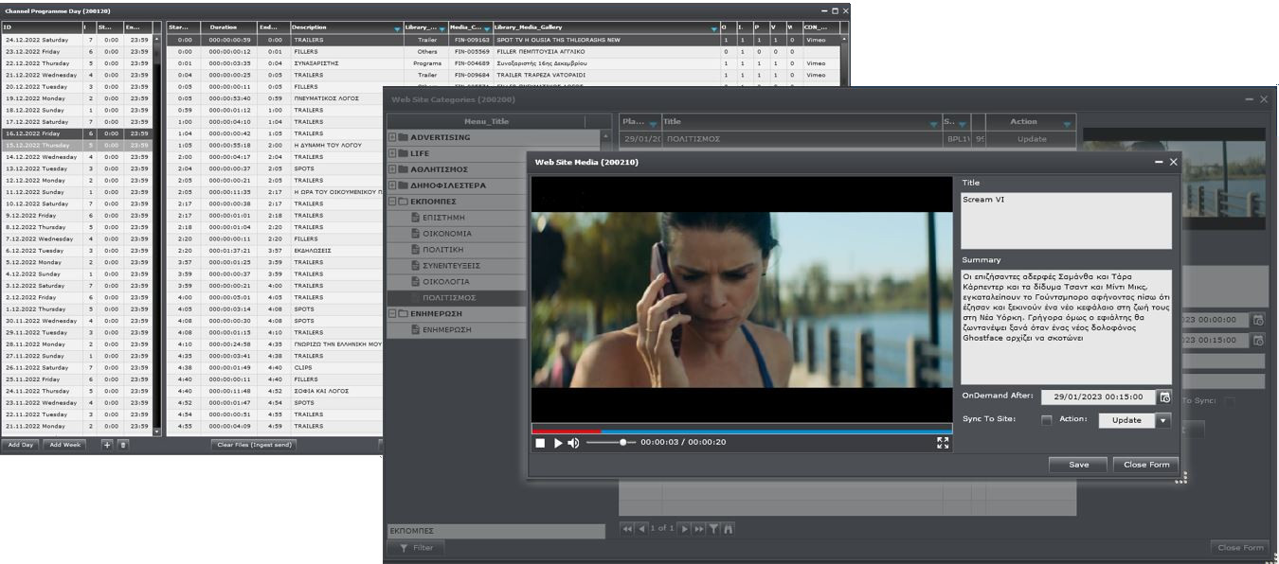Select the ΣΟΦΙΑ ΚΑΙ ΛΟΓΟΣ programme row
Screen dimensions: 1279x564
[x=275, y=391]
